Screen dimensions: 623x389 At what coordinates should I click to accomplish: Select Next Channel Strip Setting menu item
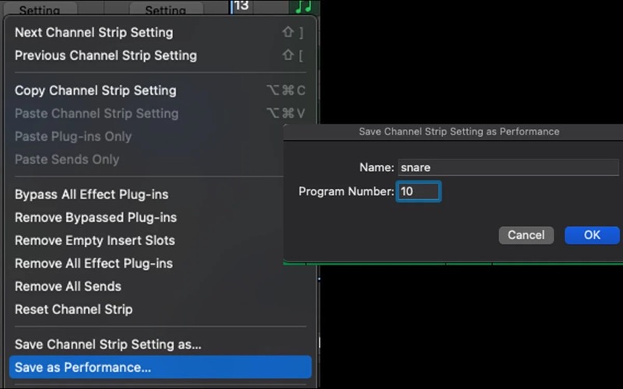tap(93, 33)
